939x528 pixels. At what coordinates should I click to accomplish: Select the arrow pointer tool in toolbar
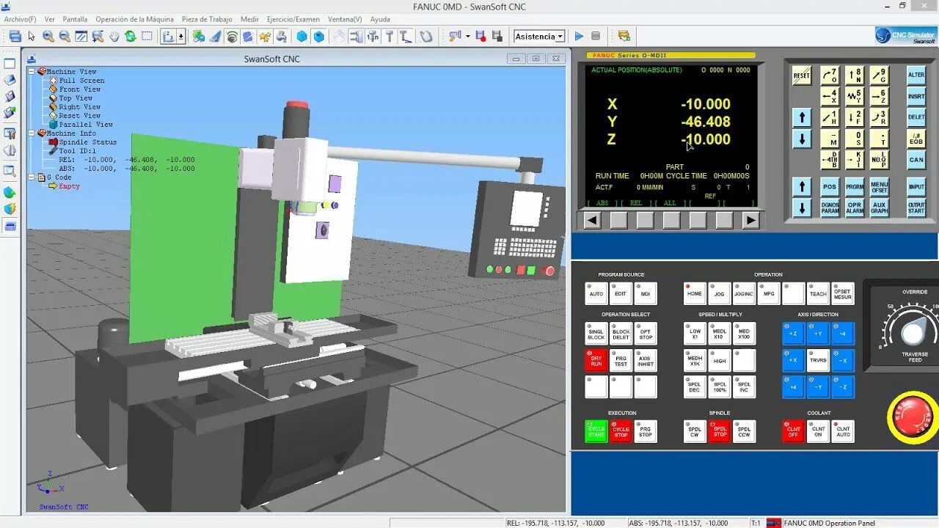click(x=32, y=36)
